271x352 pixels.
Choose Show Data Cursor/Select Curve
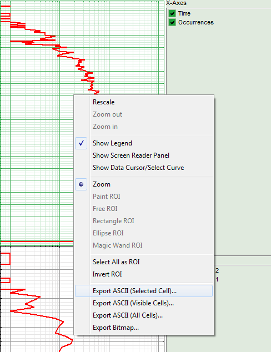144,168
